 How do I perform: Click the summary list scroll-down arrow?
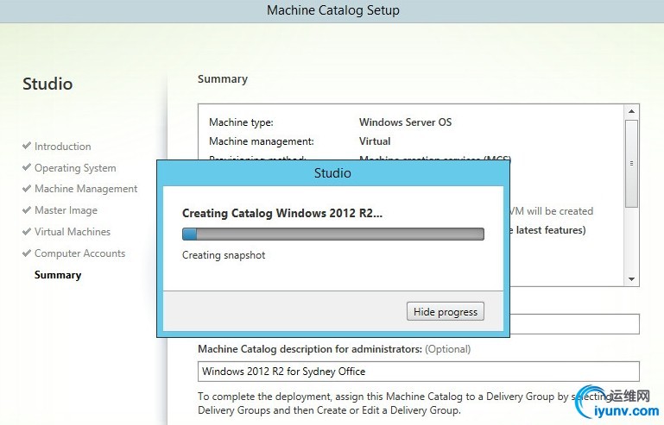(631, 279)
